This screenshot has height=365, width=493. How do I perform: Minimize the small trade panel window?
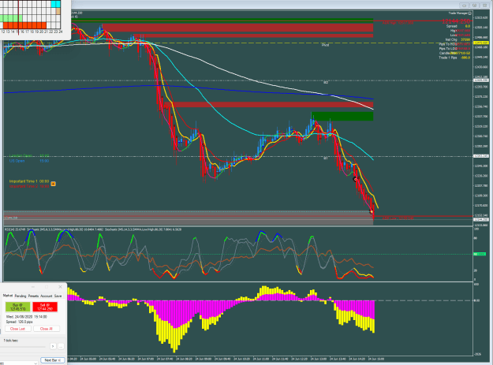(32, 287)
